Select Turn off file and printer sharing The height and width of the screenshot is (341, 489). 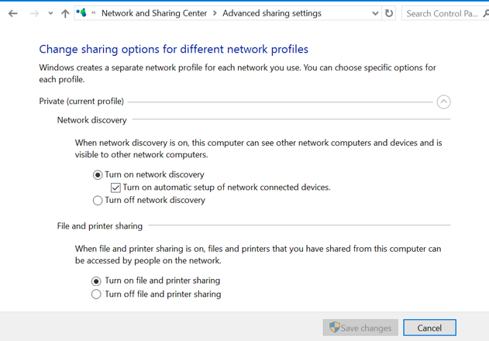click(96, 294)
